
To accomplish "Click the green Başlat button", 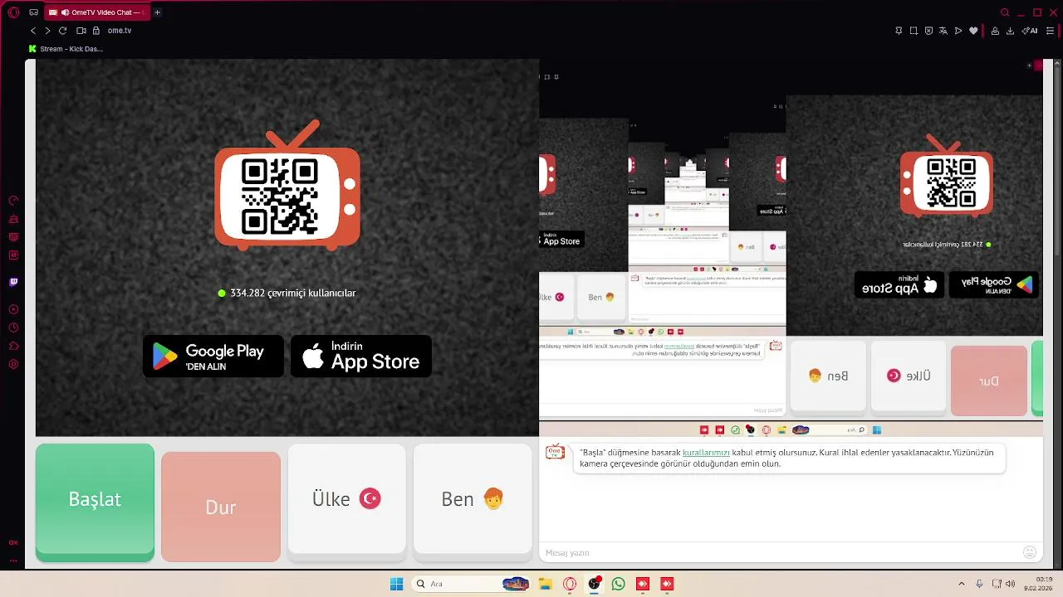I will coord(95,502).
